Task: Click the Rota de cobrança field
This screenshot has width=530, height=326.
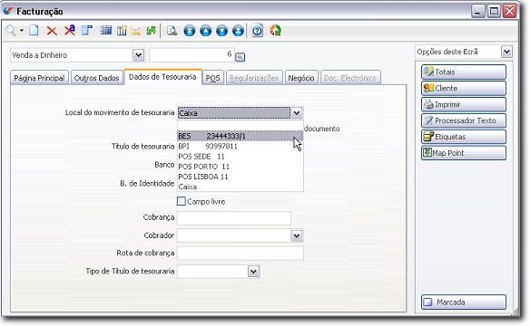Action: pos(240,254)
